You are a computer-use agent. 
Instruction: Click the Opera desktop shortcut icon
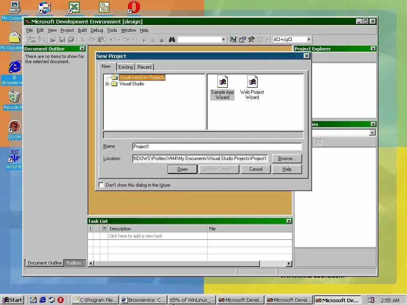tap(134, 7)
